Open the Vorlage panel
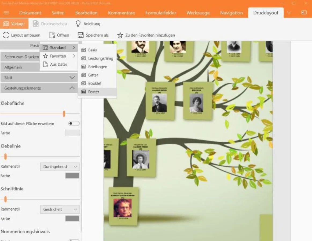This screenshot has height=241, width=312. tap(14, 24)
